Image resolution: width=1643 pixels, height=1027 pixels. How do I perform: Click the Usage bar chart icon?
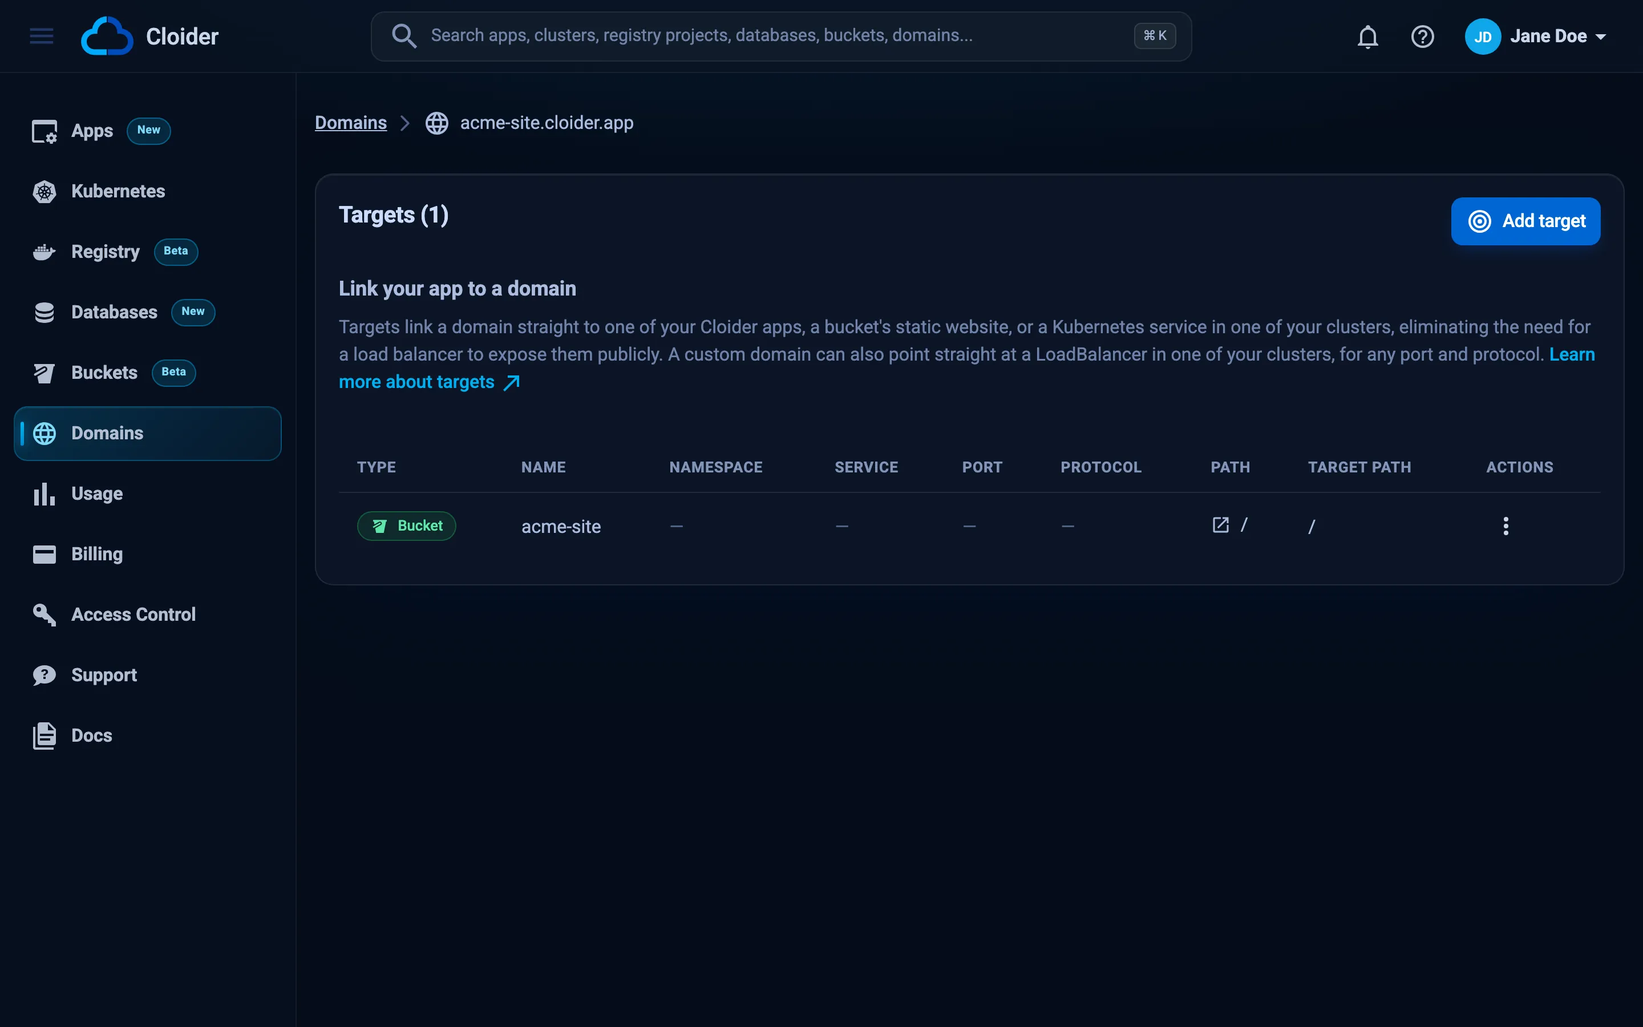(45, 494)
